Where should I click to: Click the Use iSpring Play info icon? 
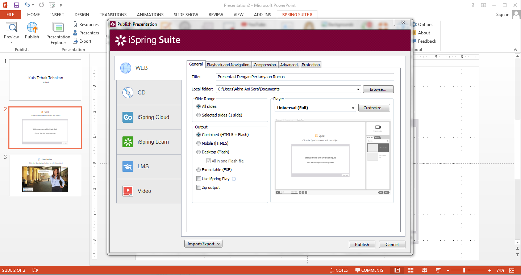(234, 179)
